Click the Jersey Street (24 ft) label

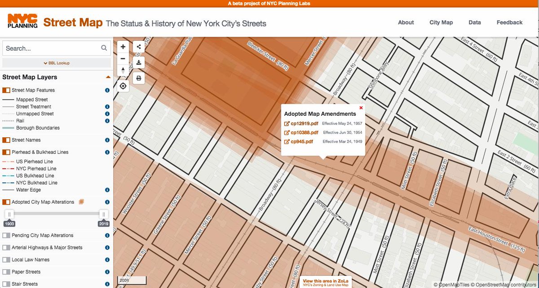pyautogui.click(x=331, y=214)
